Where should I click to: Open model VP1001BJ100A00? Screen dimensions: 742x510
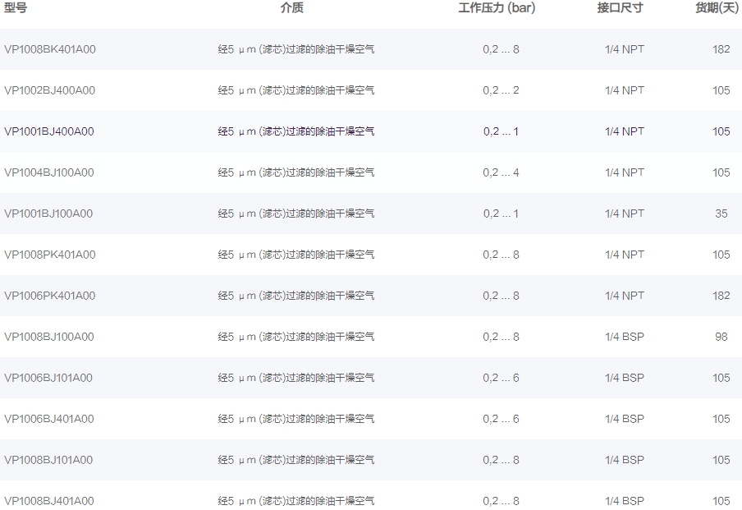(48, 214)
